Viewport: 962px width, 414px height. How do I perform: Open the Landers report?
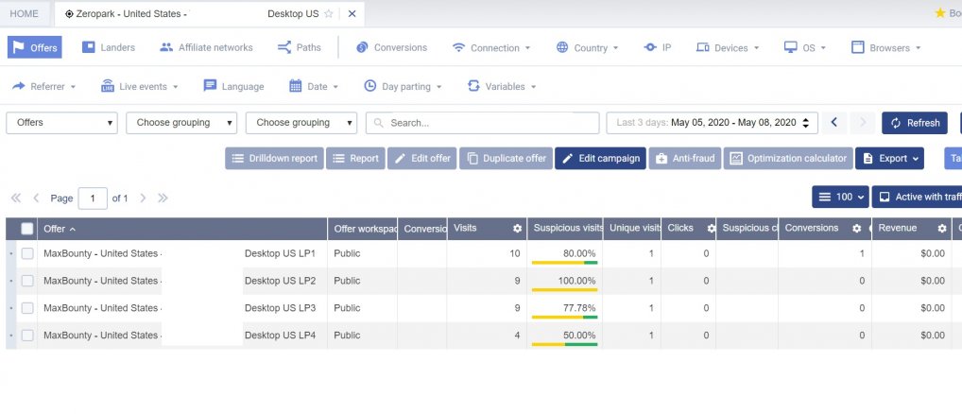tap(109, 47)
